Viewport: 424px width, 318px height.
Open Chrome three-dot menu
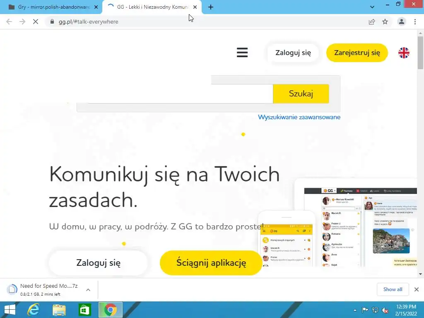415,22
